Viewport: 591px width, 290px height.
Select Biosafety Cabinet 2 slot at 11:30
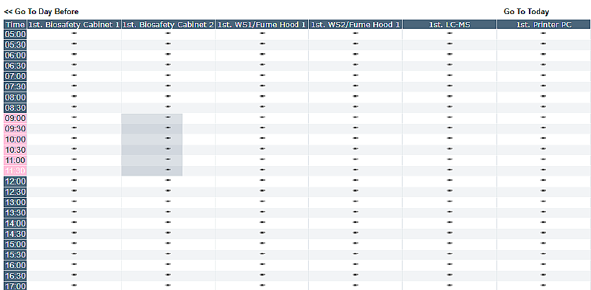(168, 170)
